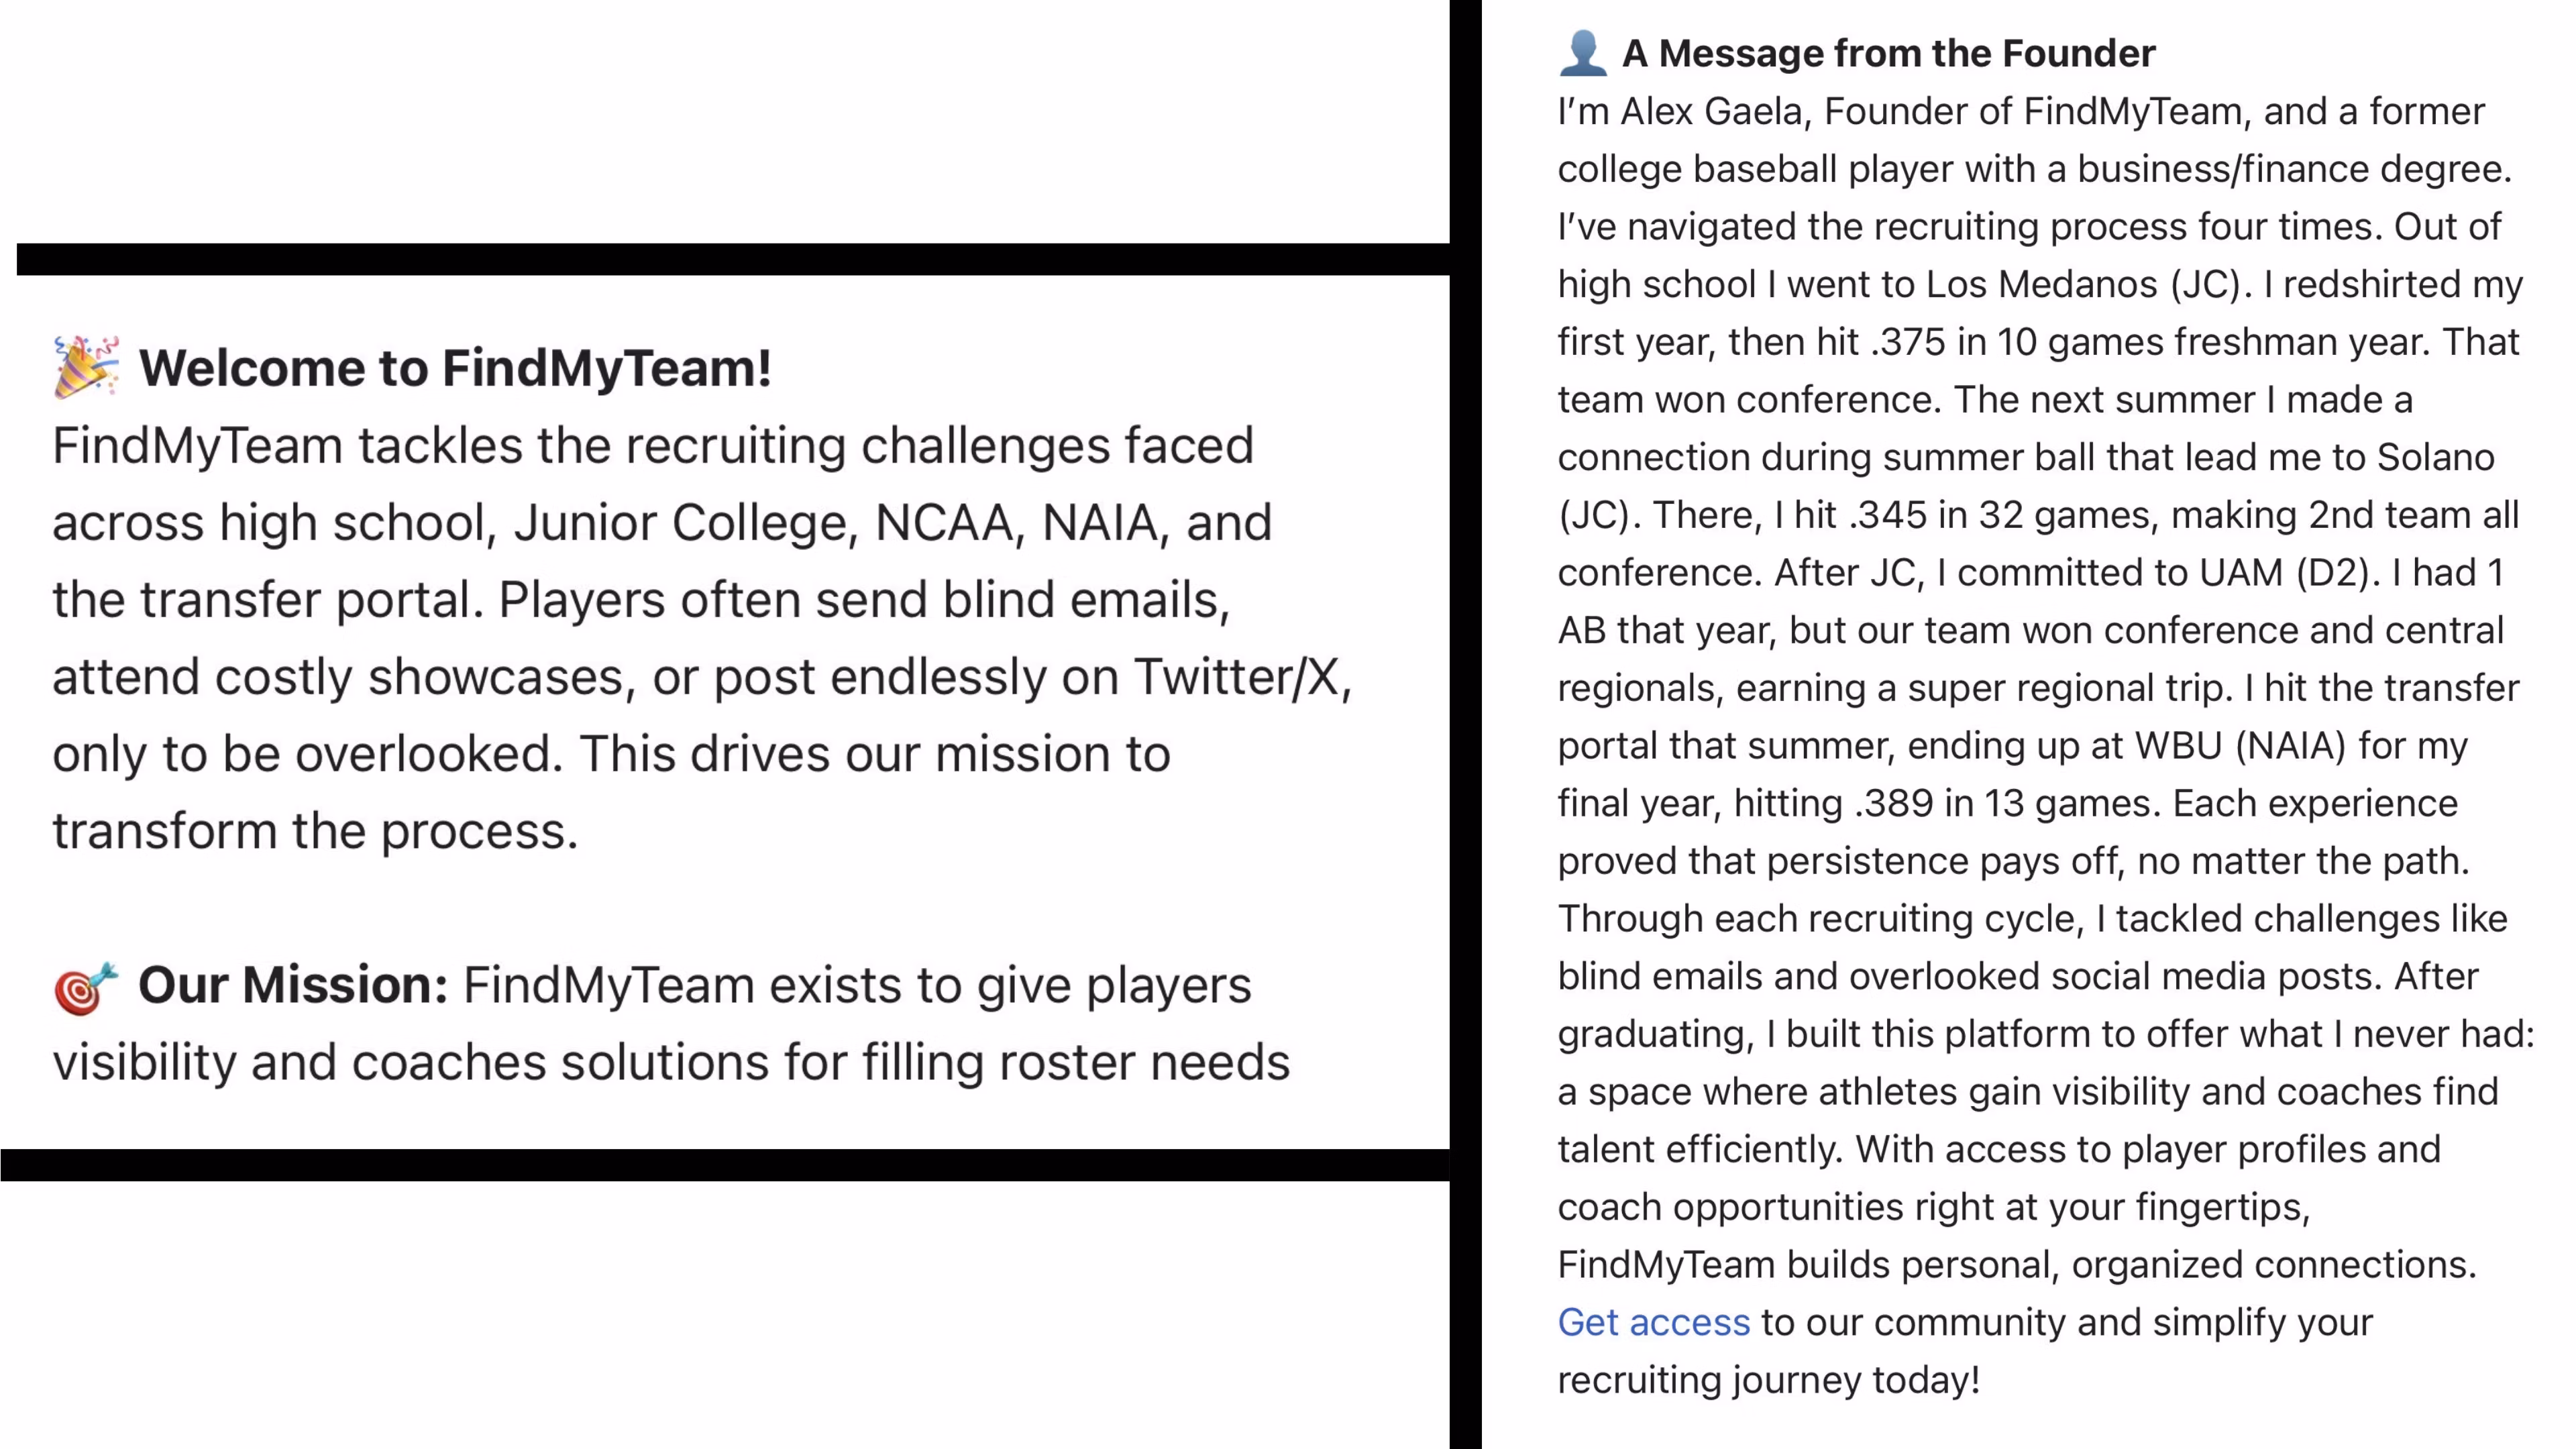The width and height of the screenshot is (2576, 1449).
Task: Select the A Message from the Founder heading
Action: pos(1887,53)
